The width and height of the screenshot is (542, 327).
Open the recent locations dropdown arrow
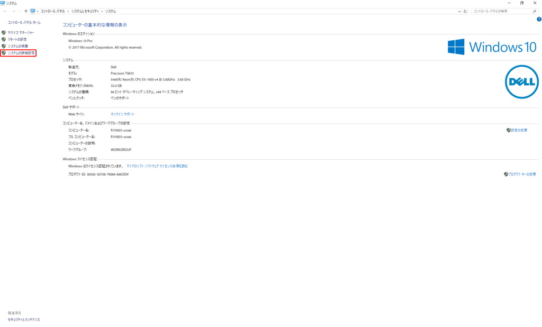[20, 11]
